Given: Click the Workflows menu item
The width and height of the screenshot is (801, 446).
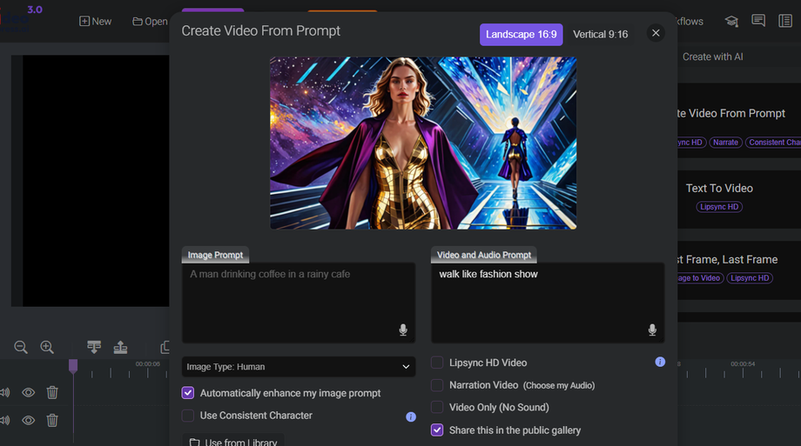Looking at the screenshot, I should (x=690, y=22).
